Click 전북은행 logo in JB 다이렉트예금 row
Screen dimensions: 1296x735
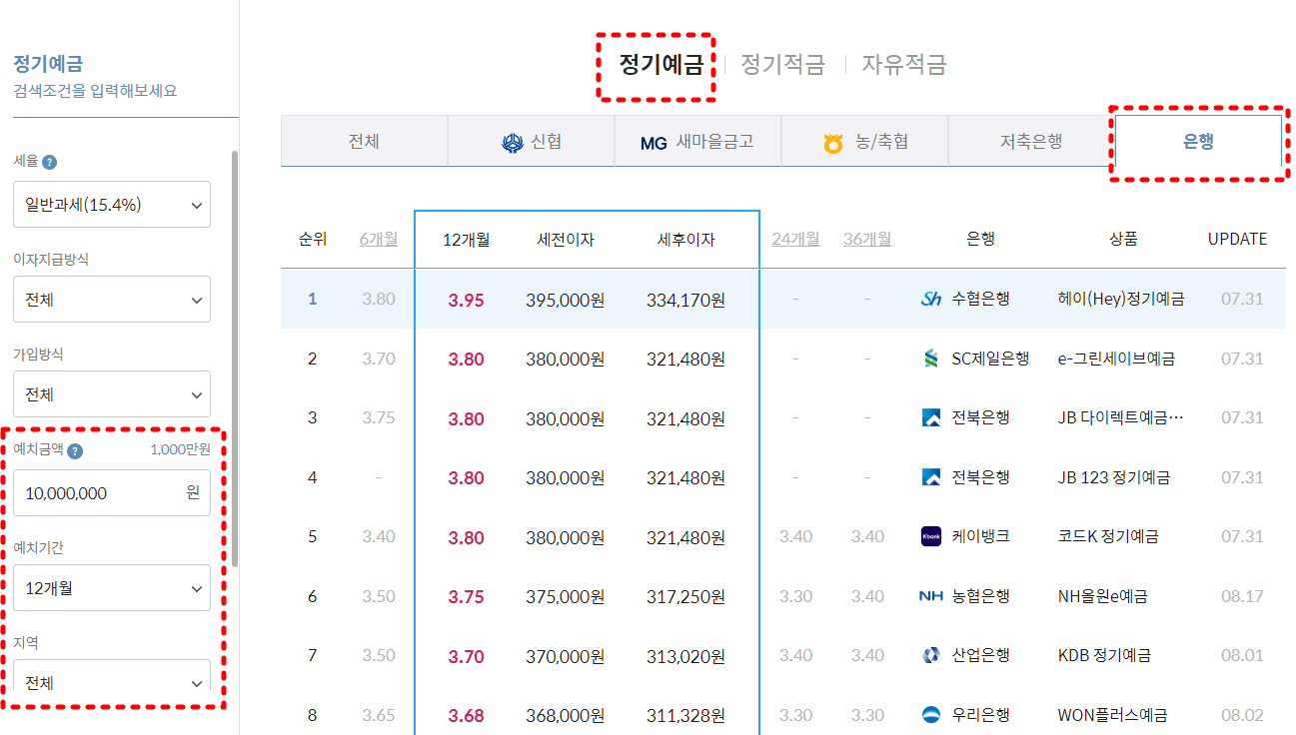pos(931,417)
